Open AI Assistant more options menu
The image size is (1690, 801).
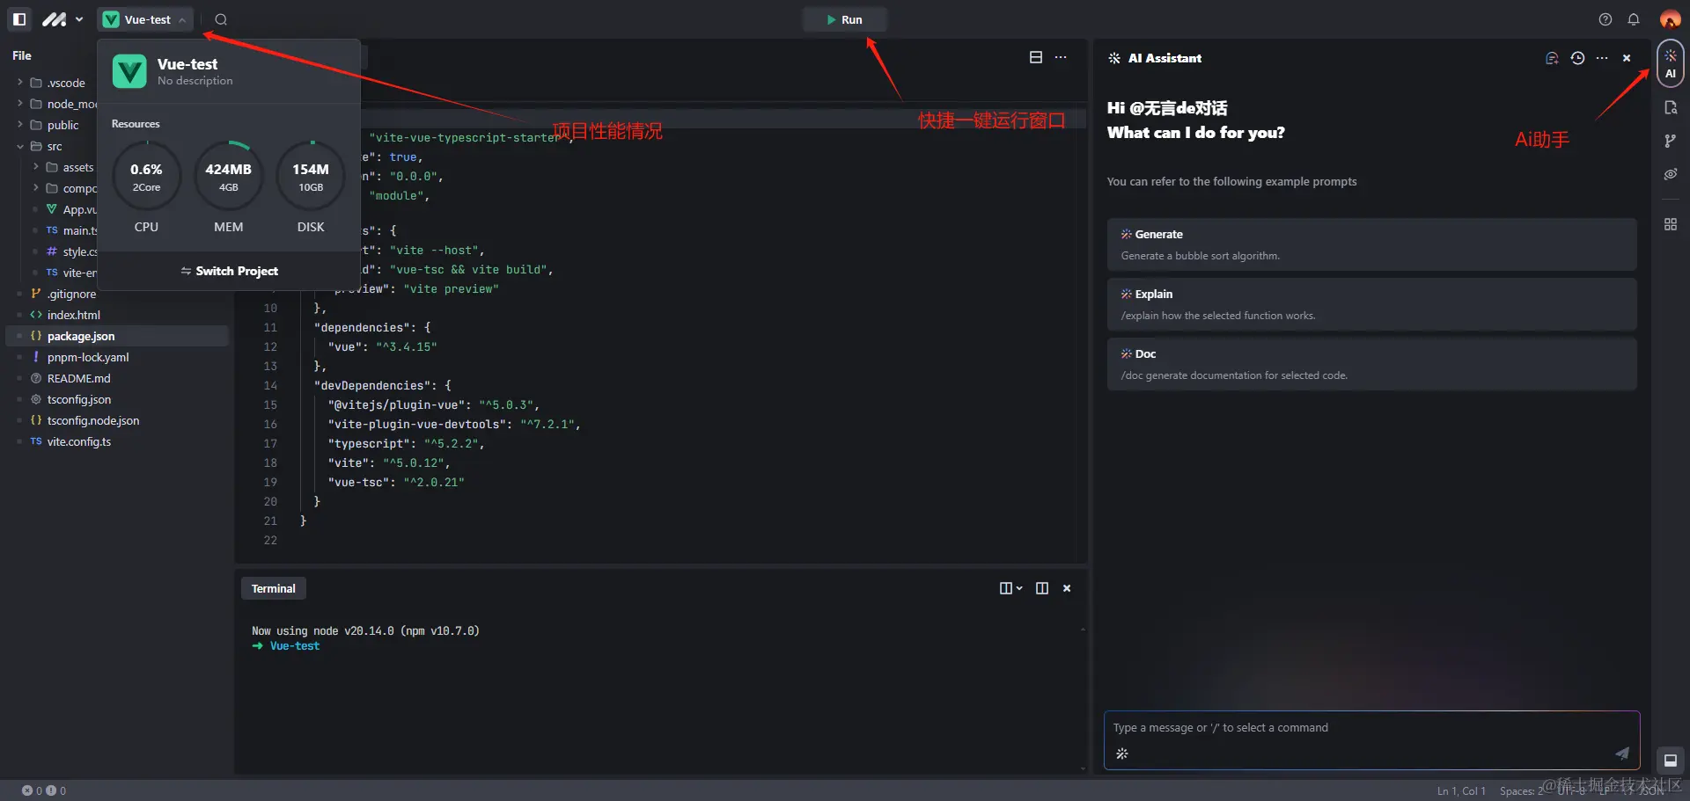tap(1602, 58)
